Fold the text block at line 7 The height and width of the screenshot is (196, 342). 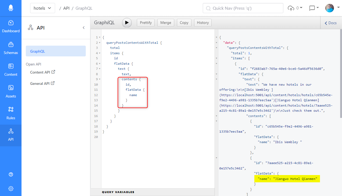[x=100, y=69]
